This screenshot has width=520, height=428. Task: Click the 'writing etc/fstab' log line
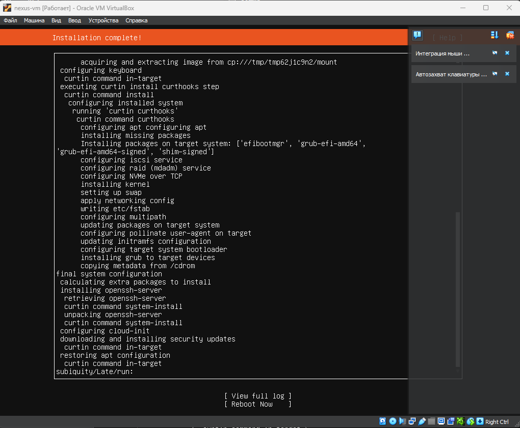click(115, 209)
